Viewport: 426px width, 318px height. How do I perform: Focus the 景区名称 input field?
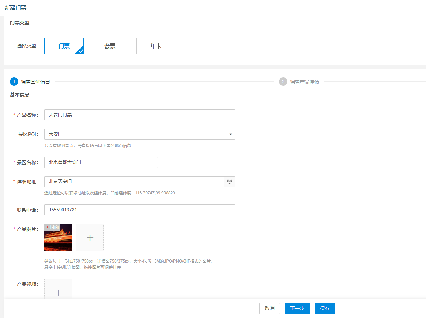[101, 162]
